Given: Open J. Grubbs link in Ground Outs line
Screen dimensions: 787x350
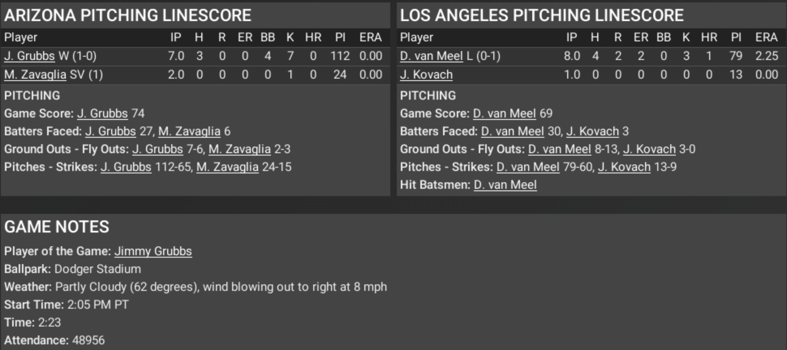Looking at the screenshot, I should [x=157, y=149].
